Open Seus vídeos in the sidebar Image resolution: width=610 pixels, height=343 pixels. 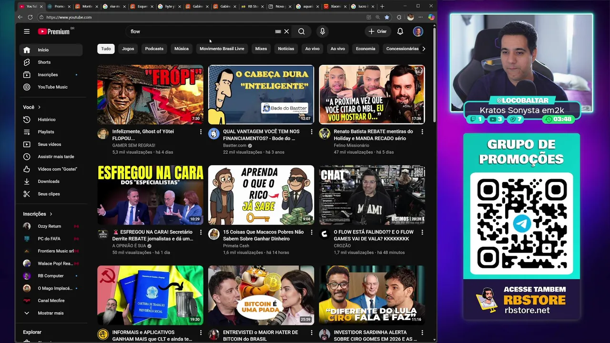[51, 144]
